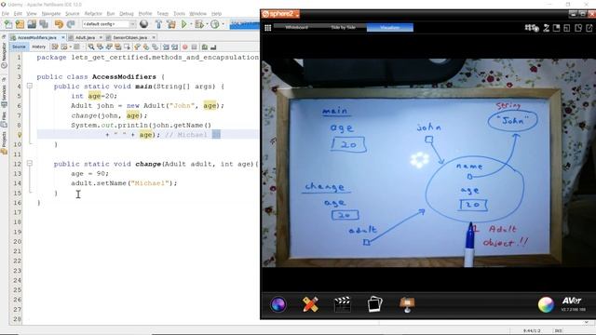This screenshot has height=335, width=596.
Task: Click Start Macro Recording red dot
Action: (185, 47)
